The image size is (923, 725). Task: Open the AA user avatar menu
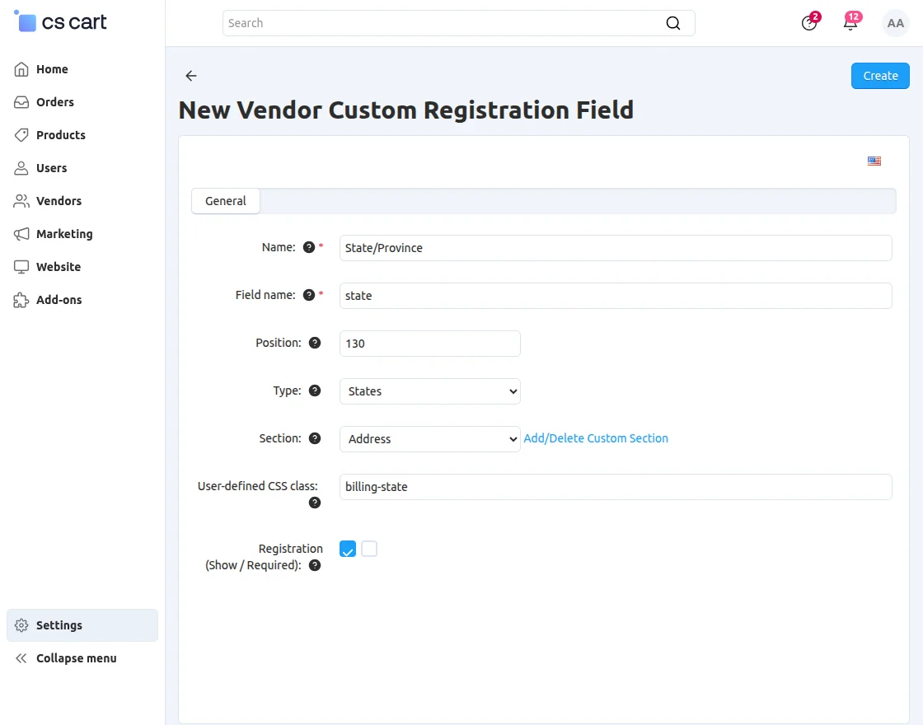pos(895,23)
